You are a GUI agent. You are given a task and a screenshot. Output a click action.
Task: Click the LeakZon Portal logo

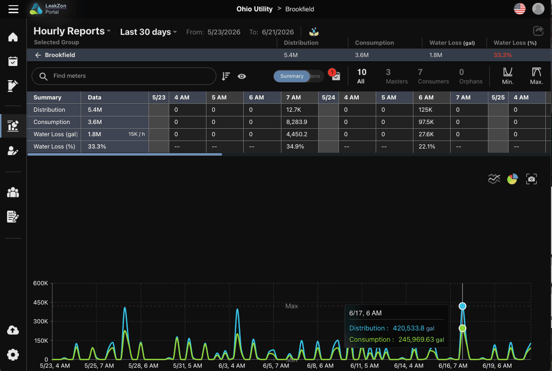point(48,9)
